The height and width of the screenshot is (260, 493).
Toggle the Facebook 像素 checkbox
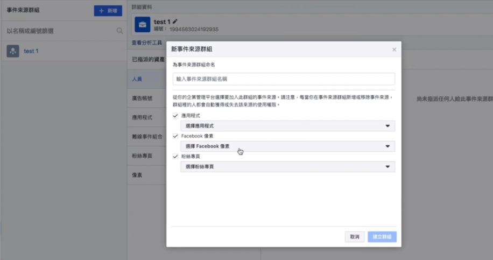(175, 136)
